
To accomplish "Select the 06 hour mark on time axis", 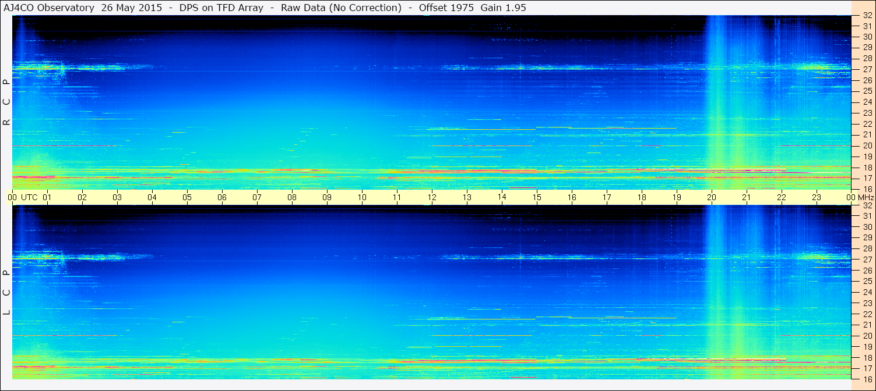I will [222, 197].
